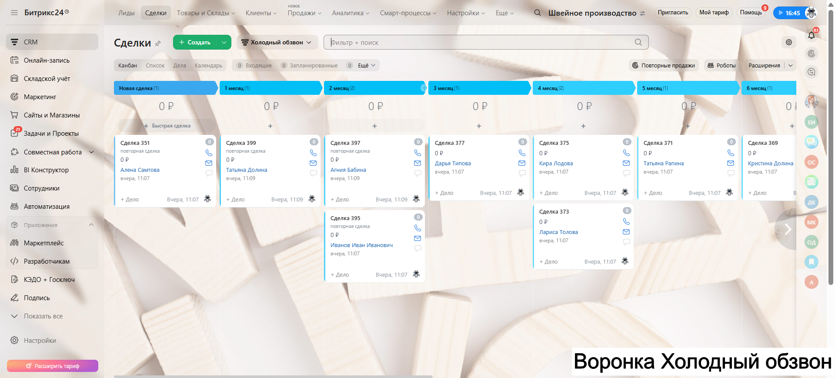Click the phone icon on Сделка 373 card
This screenshot has height=378, width=835.
(626, 221)
